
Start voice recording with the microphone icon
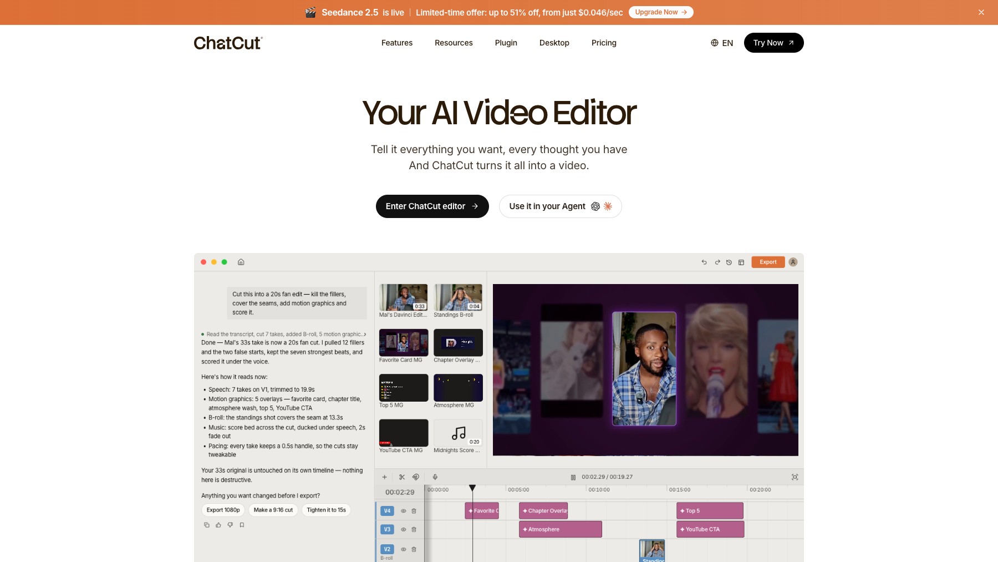pos(435,477)
